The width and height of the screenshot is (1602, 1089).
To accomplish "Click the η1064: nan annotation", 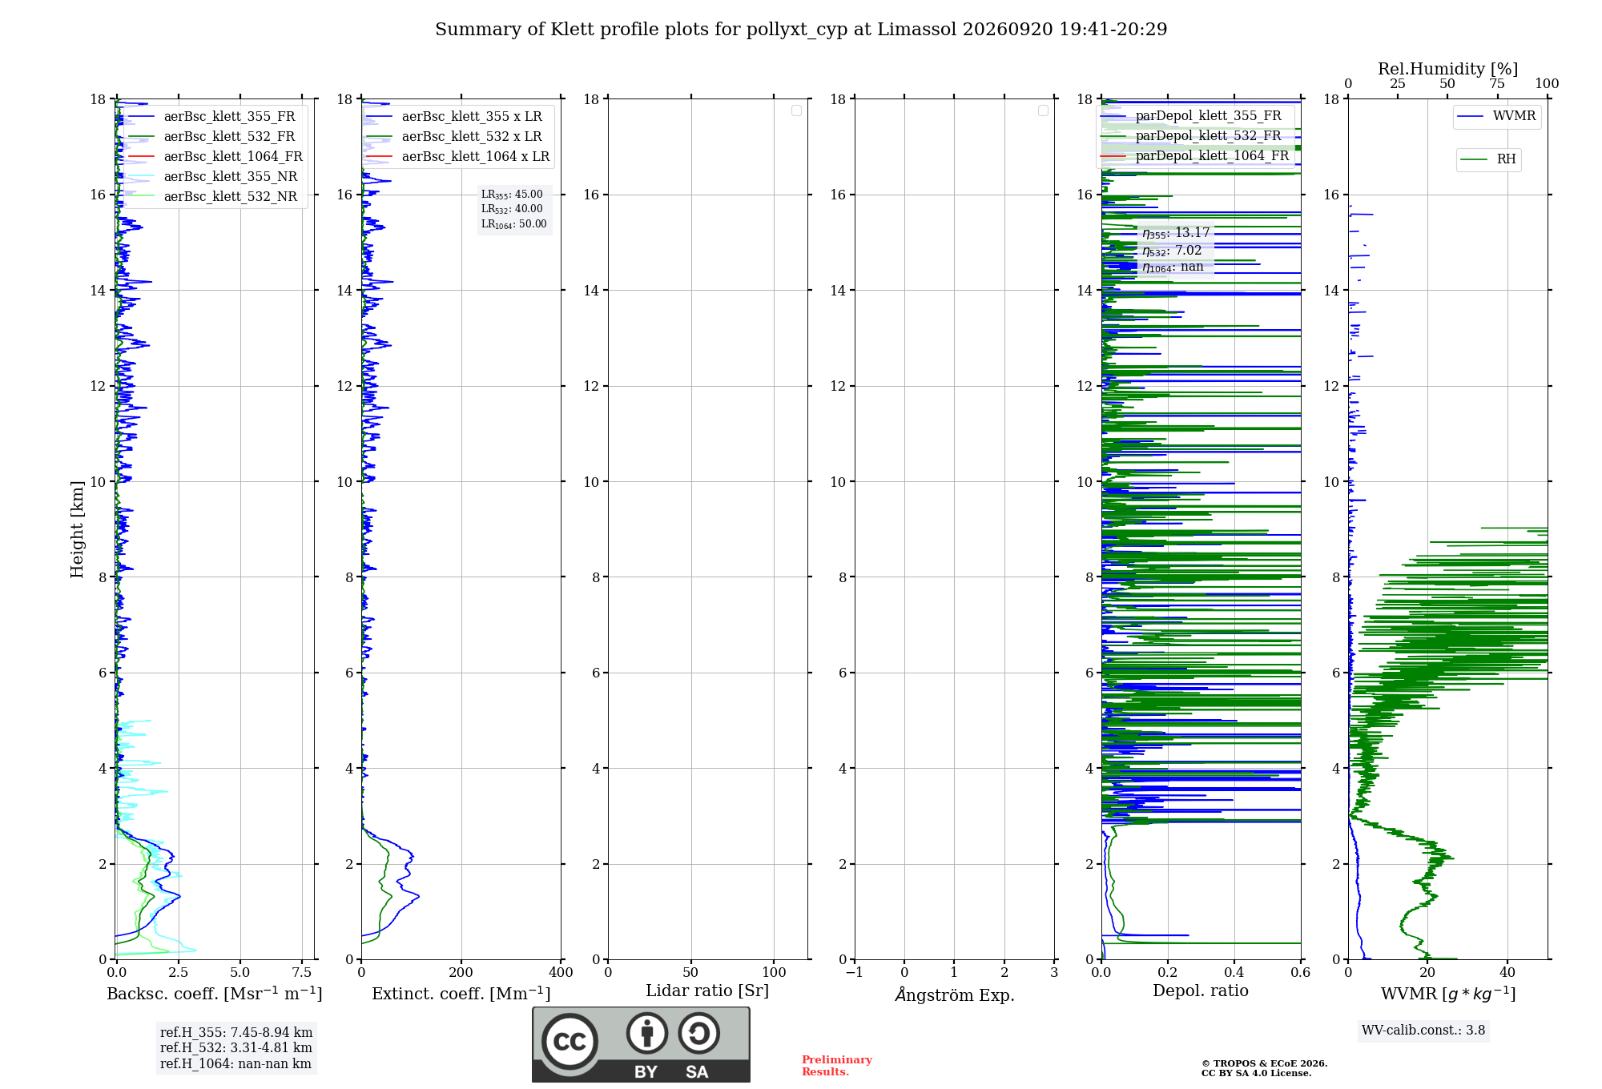I will (1173, 267).
